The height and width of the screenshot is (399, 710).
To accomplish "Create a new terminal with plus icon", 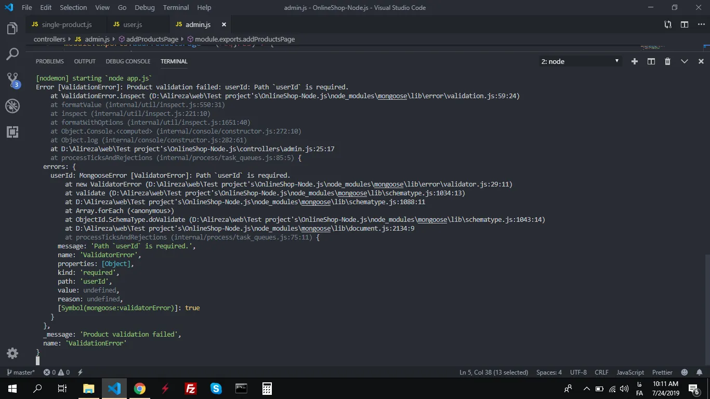I will (x=635, y=61).
